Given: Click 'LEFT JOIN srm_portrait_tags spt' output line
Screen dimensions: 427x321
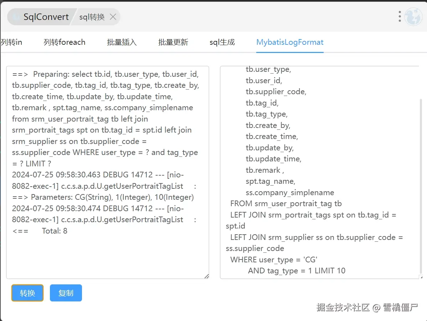Looking at the screenshot, I should point(313,215).
